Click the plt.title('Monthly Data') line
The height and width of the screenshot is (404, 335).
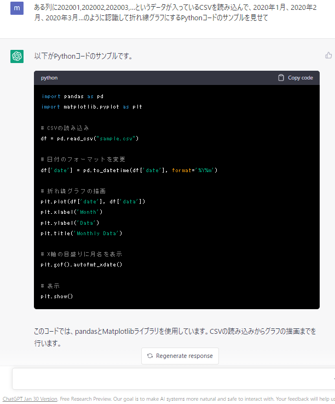82,234
